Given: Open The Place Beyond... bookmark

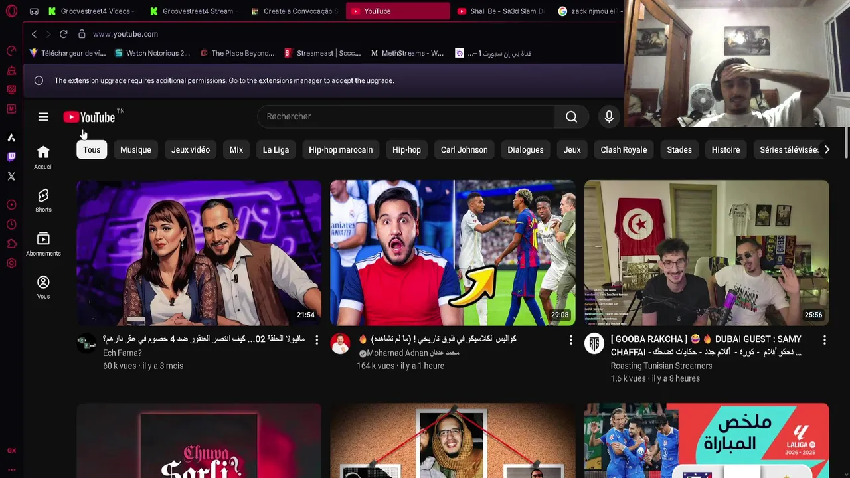Looking at the screenshot, I should (237, 53).
